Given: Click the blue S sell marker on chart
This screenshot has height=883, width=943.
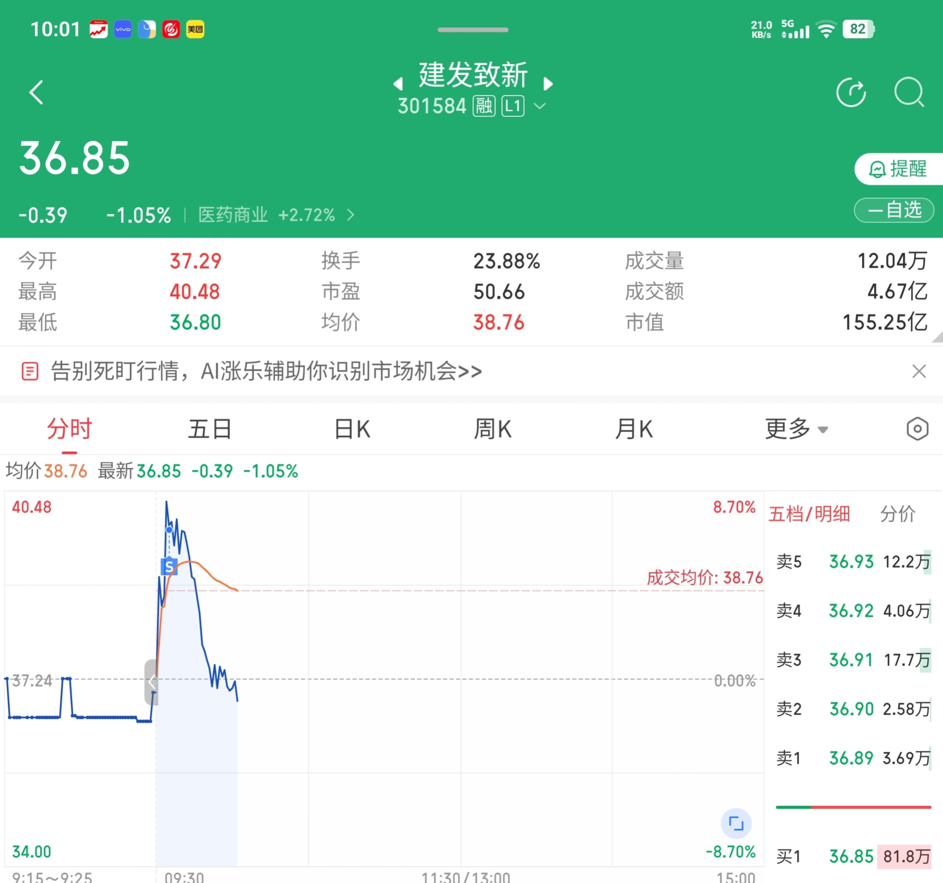Looking at the screenshot, I should point(169,567).
